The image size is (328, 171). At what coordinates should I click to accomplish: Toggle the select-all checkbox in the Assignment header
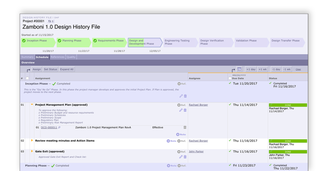(x=27, y=78)
